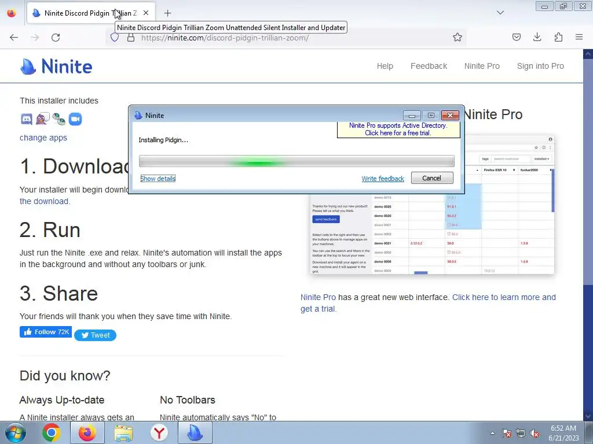Click the change apps link
The height and width of the screenshot is (444, 593).
point(43,138)
